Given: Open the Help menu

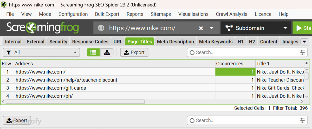Looking at the screenshot, I should 283,14.
